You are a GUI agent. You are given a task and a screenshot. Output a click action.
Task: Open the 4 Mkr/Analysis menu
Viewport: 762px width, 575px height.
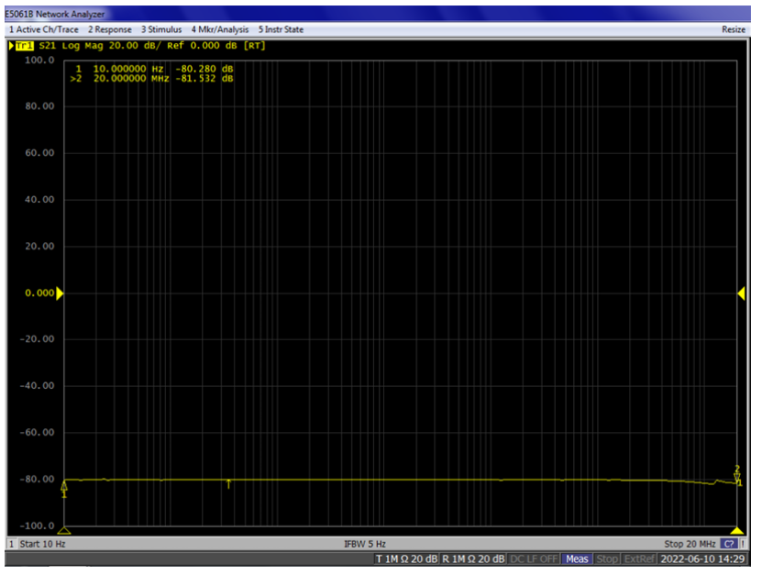point(219,29)
